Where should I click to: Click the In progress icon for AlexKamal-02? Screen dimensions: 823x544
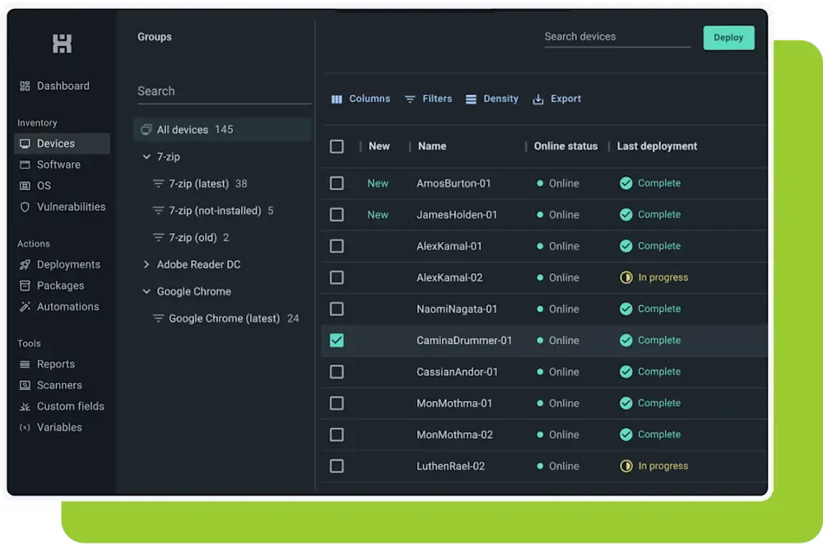tap(625, 277)
